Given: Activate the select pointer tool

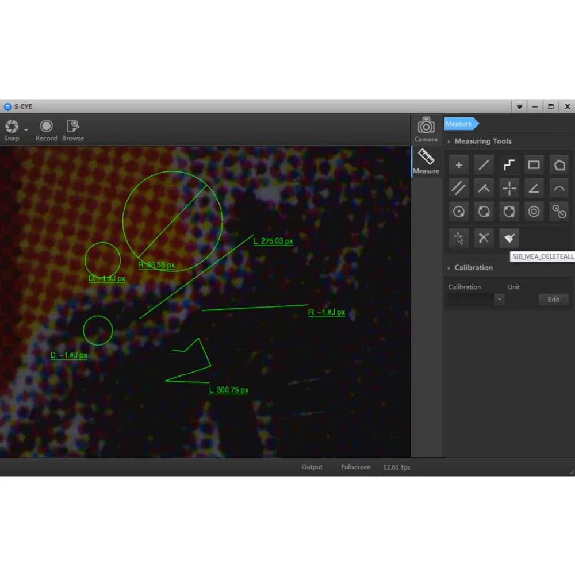Looking at the screenshot, I should point(458,239).
